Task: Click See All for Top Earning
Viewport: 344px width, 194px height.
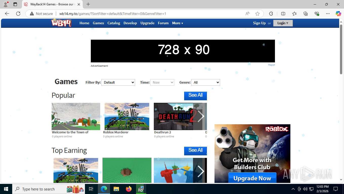Action: 196,151
